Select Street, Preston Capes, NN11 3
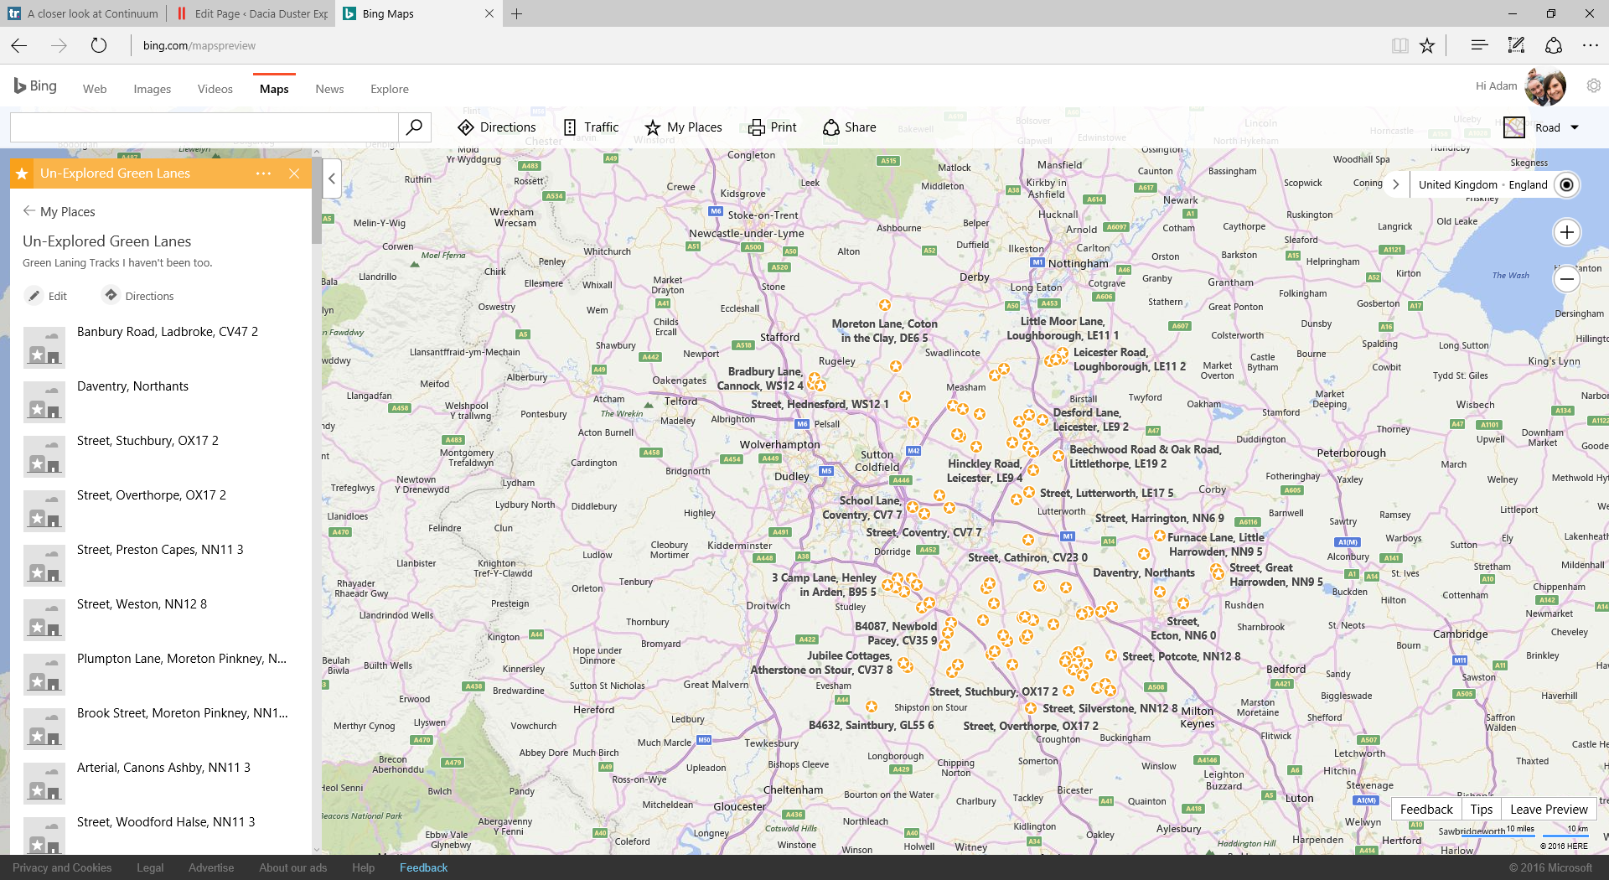1609x880 pixels. (x=161, y=565)
